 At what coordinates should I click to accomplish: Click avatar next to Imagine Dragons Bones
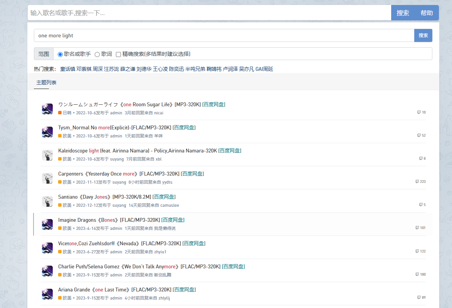(47, 224)
